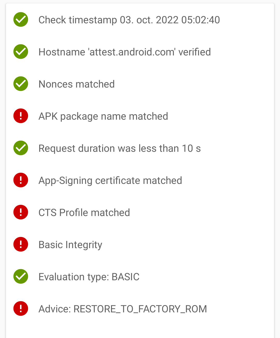This screenshot has height=338, width=280.
Task: Click the RESTORE_TO_FACTORY_ROM advice text
Action: pyautogui.click(x=123, y=308)
